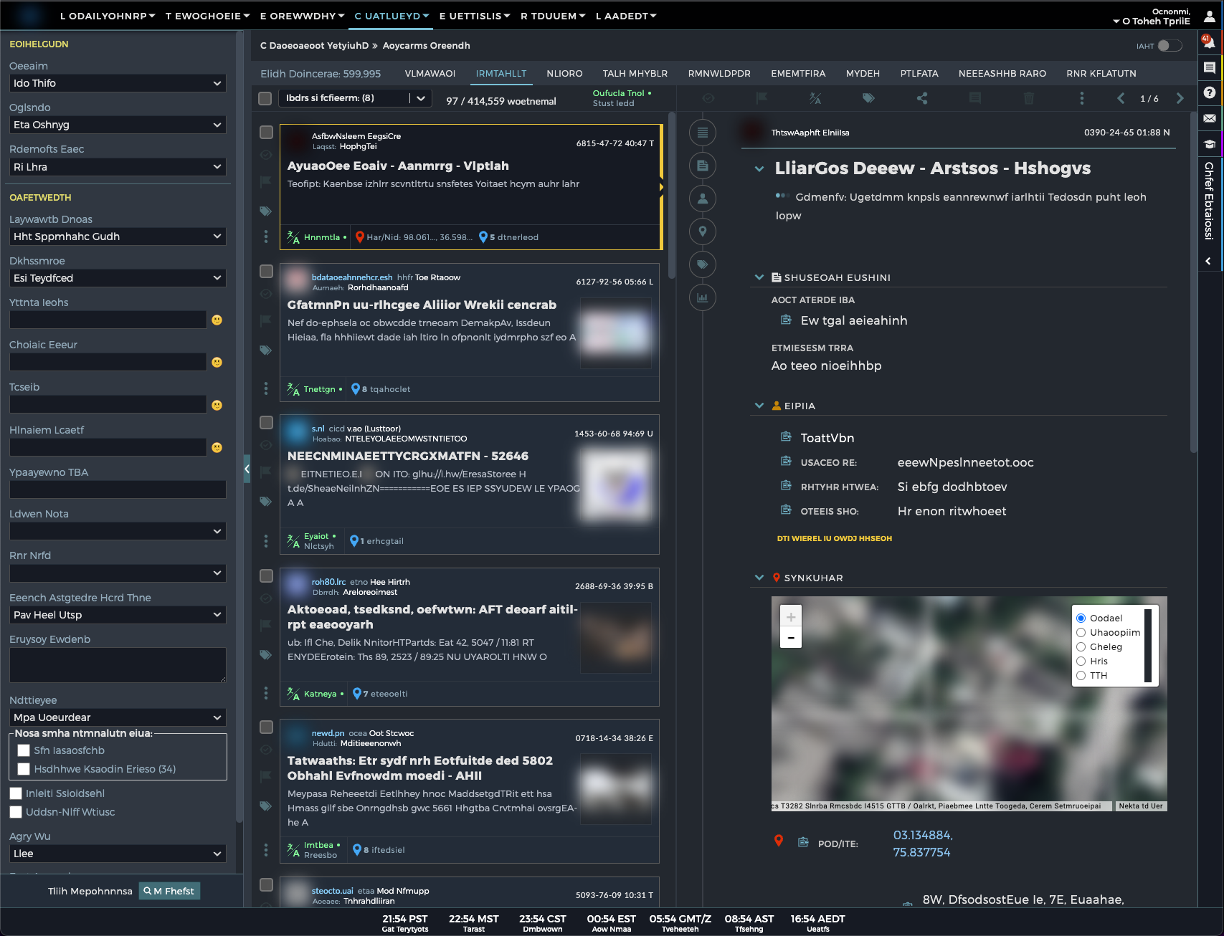Screen dimensions: 1224x936
Task: Go to next item arrow
Action: pos(1180,98)
